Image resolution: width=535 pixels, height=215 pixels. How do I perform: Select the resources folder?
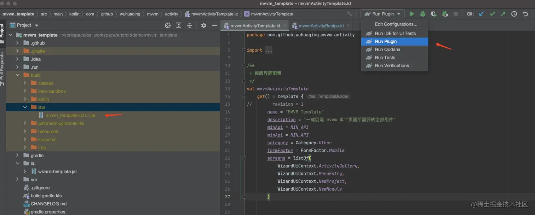48,131
